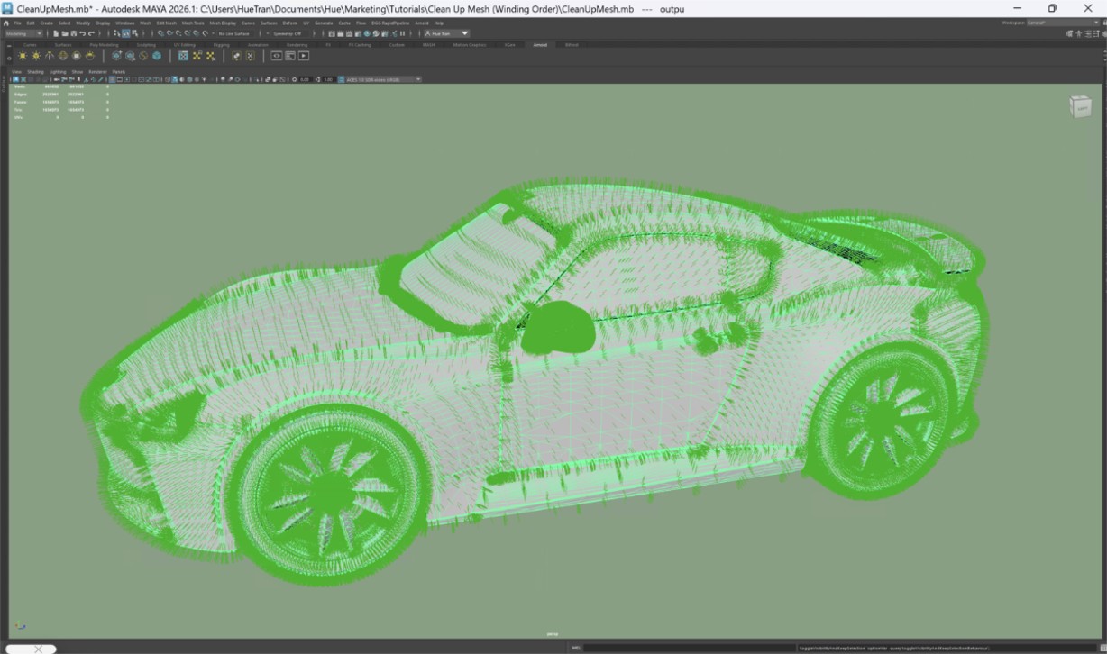Viewport: 1107px width, 654px height.
Task: Open the Windows menu
Action: tap(124, 23)
